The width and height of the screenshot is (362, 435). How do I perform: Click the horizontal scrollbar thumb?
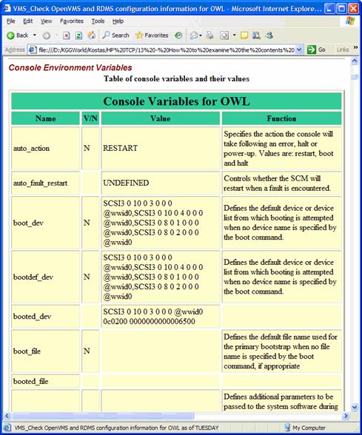tap(104, 416)
